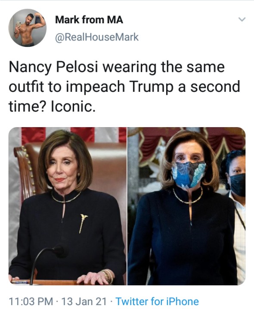Open the left photo at the podium
The height and width of the screenshot is (309, 254).
tap(68, 206)
